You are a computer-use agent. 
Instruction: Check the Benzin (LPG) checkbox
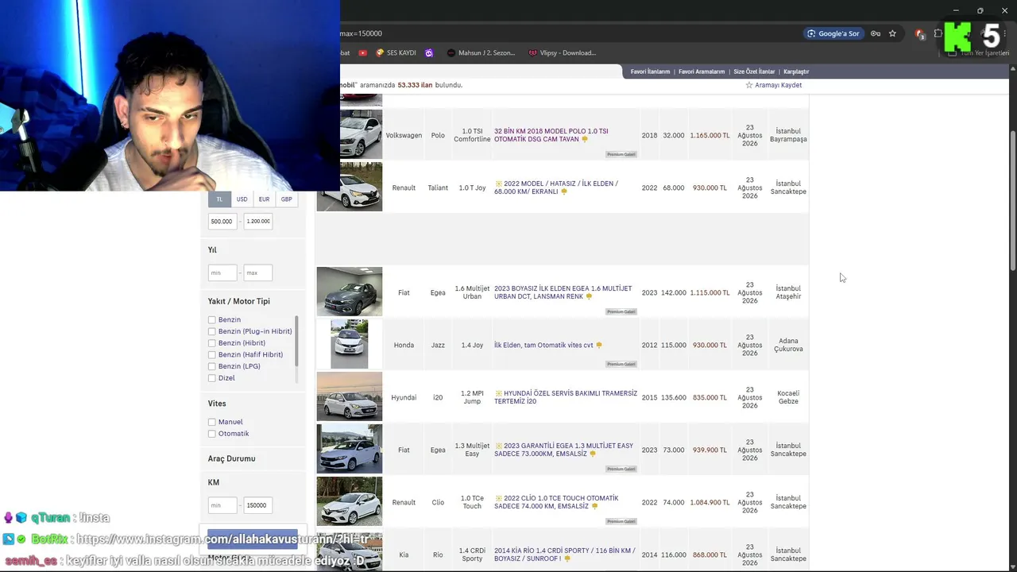click(x=212, y=366)
